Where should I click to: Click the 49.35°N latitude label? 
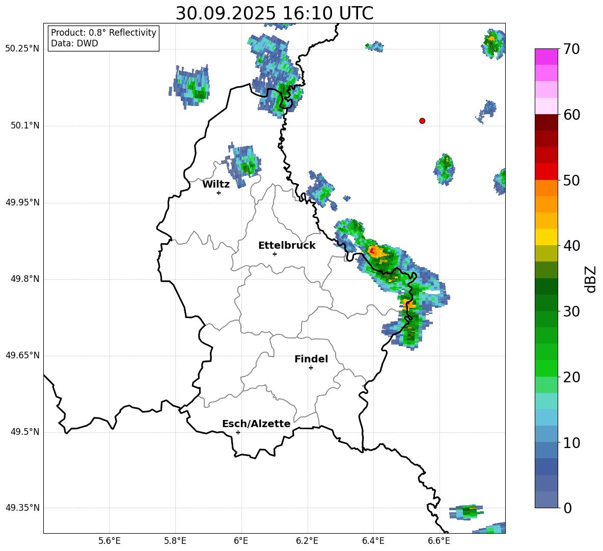[22, 508]
